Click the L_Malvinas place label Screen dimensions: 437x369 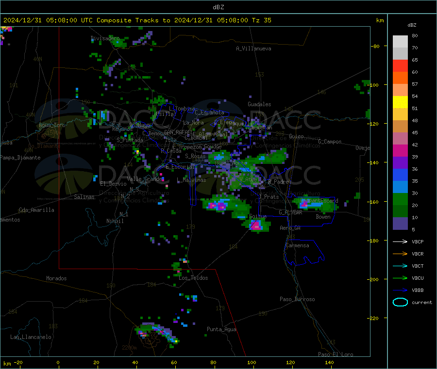point(191,180)
